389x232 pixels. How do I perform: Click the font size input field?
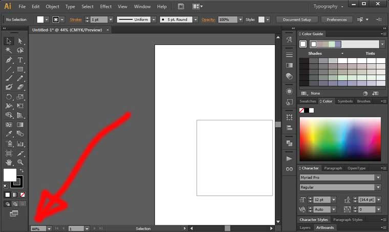[x=322, y=200]
